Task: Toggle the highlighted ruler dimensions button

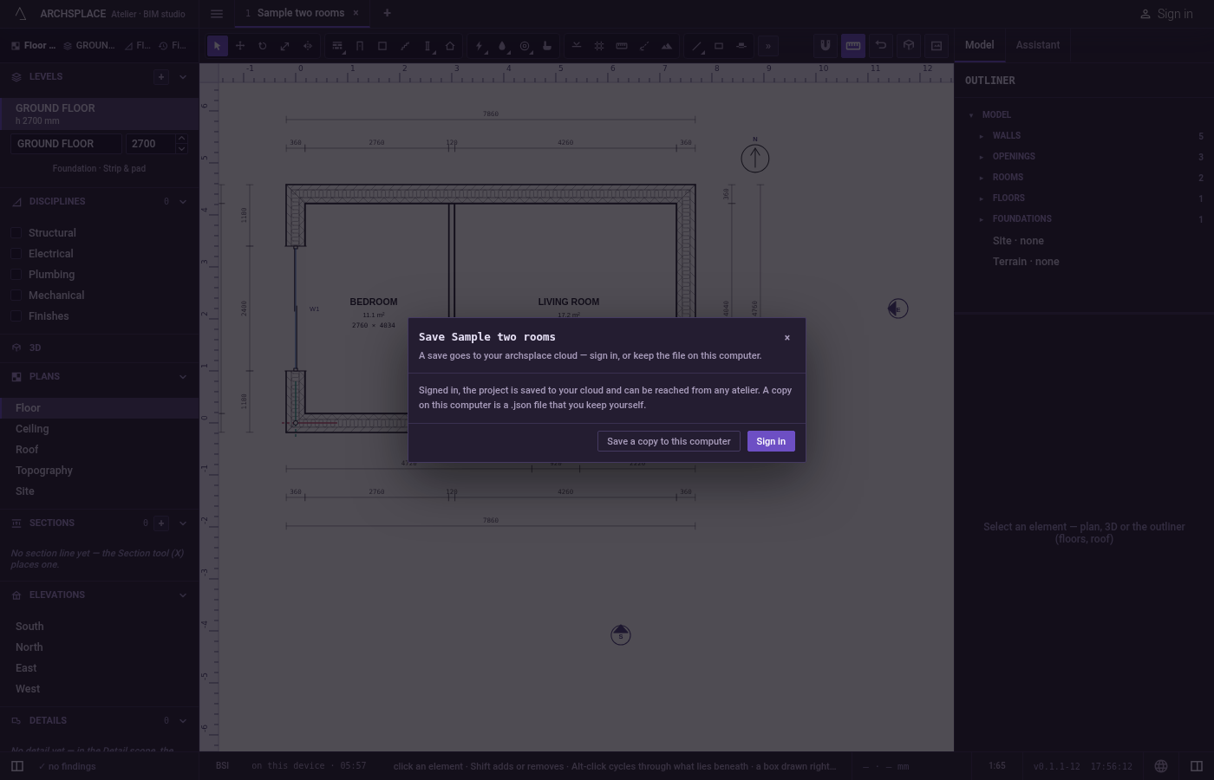Action: (x=853, y=46)
